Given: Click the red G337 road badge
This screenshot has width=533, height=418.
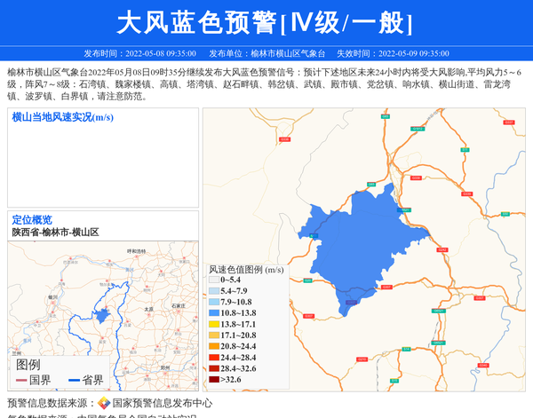Looking at the screenshot, I should (508, 122).
